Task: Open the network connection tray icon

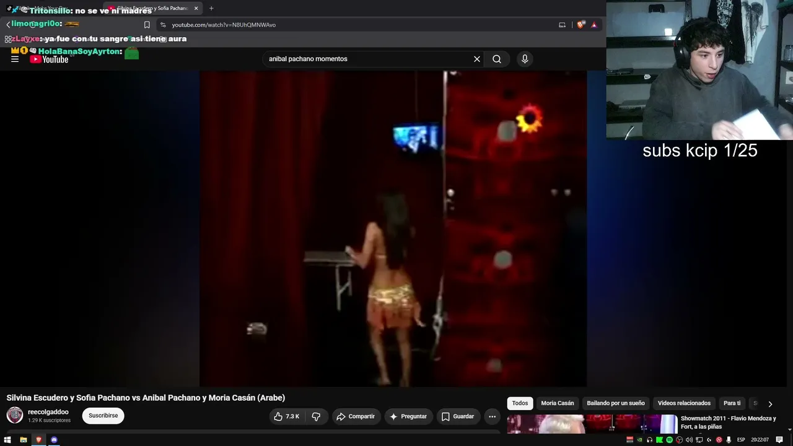Action: click(699, 440)
